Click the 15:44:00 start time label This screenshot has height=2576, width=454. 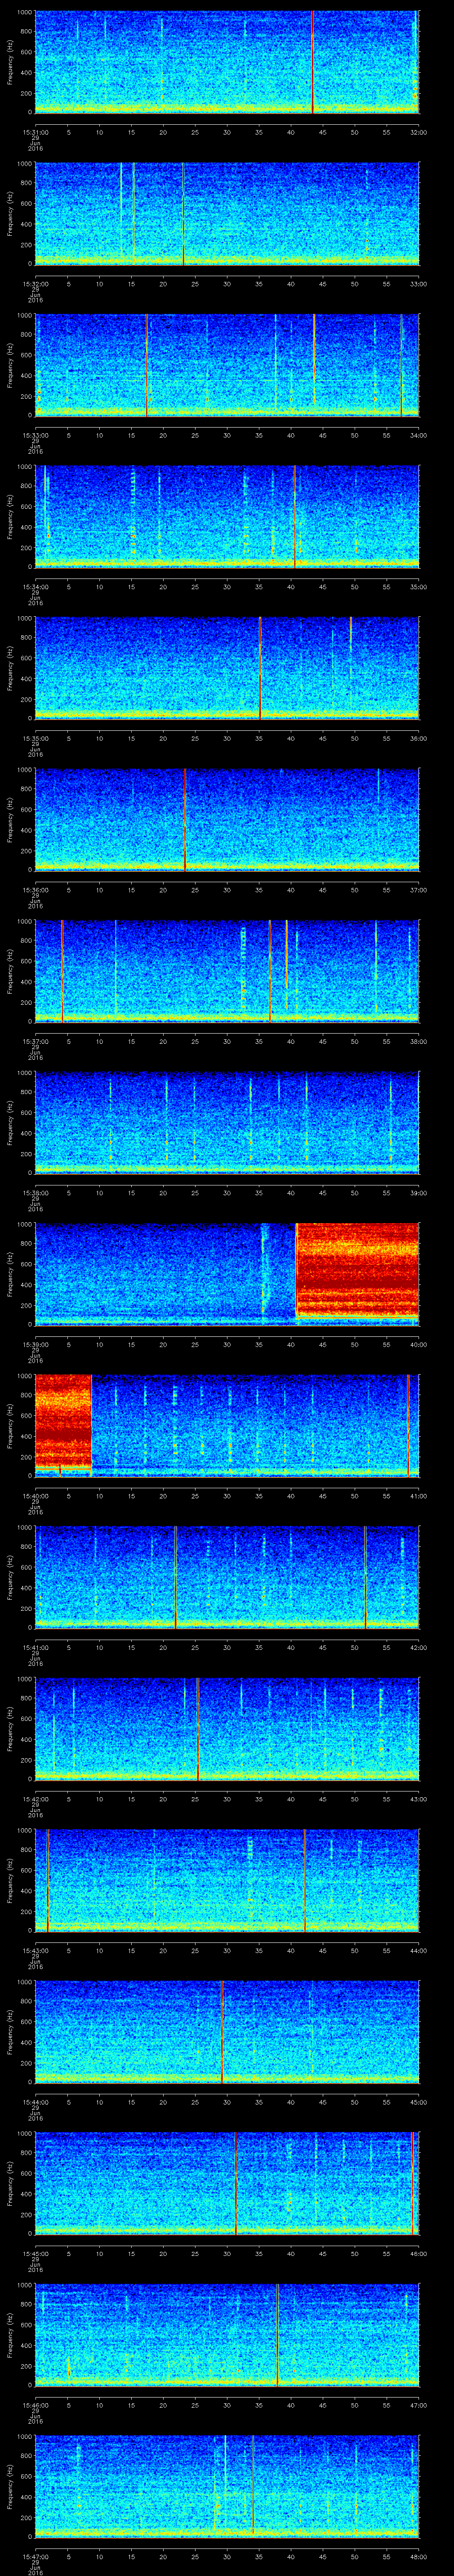click(35, 2102)
